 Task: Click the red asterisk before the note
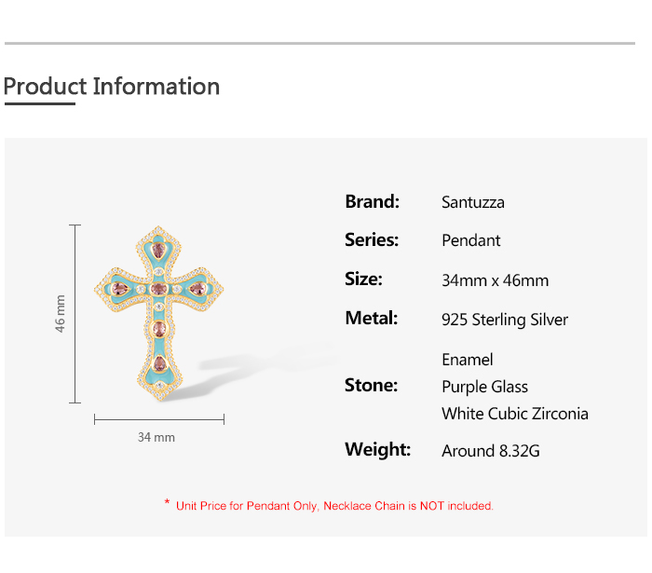coord(167,504)
